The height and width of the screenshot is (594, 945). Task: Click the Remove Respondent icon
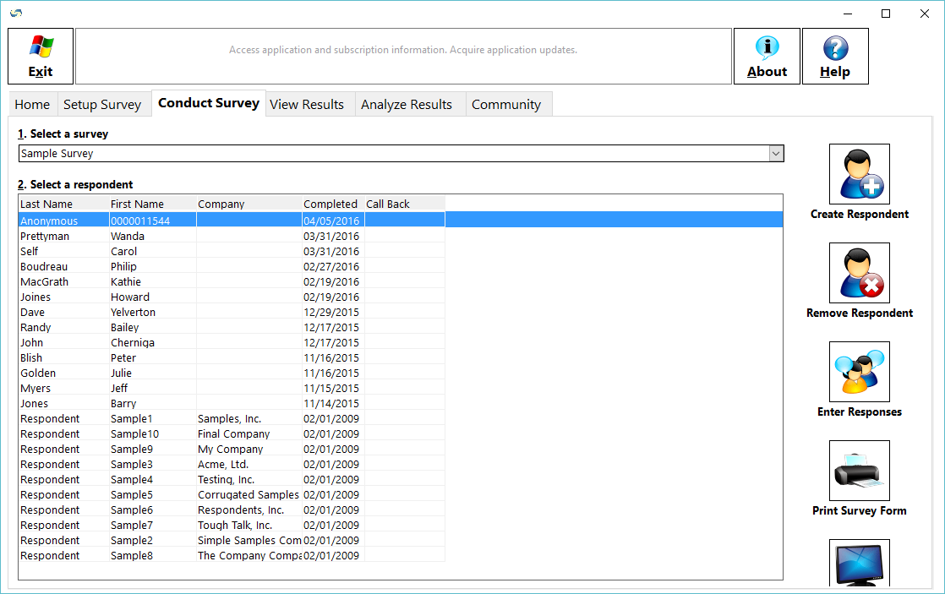tap(859, 273)
